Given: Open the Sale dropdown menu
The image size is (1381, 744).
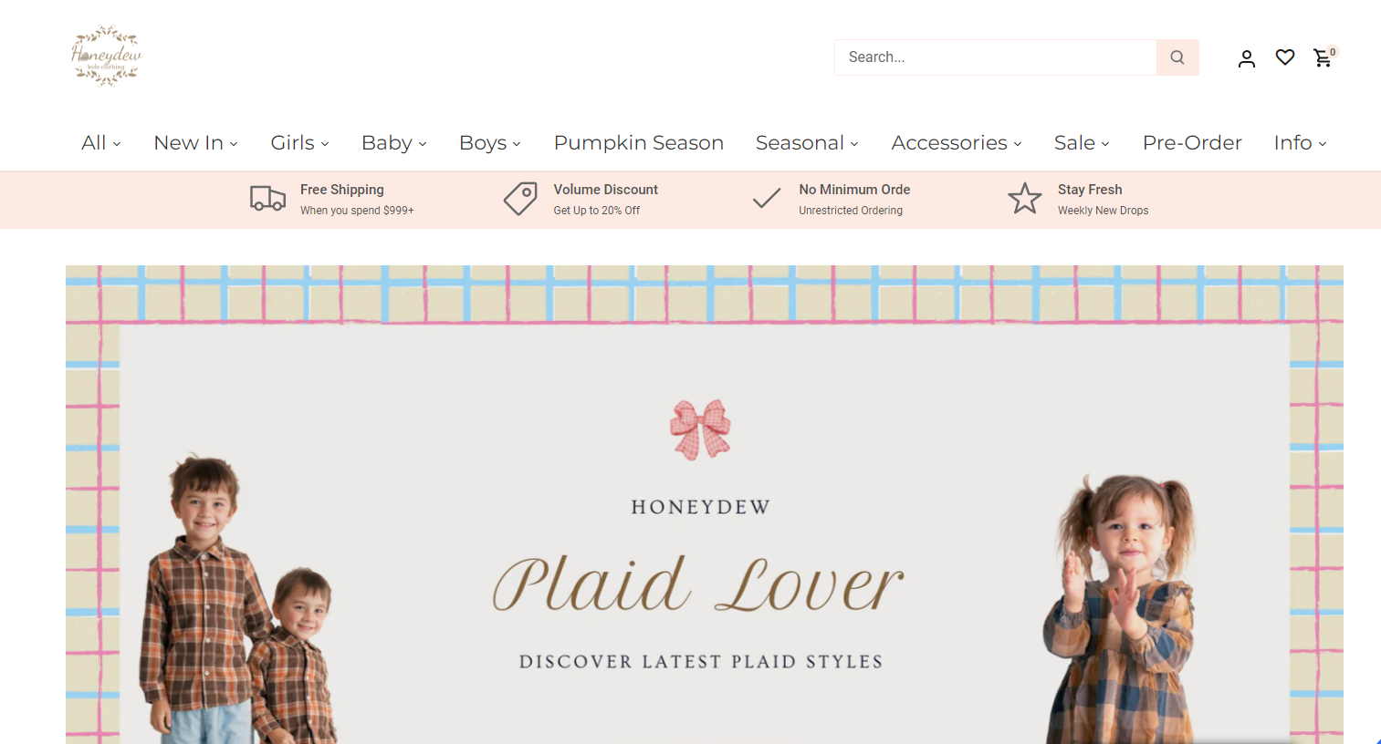Looking at the screenshot, I should pos(1082,143).
